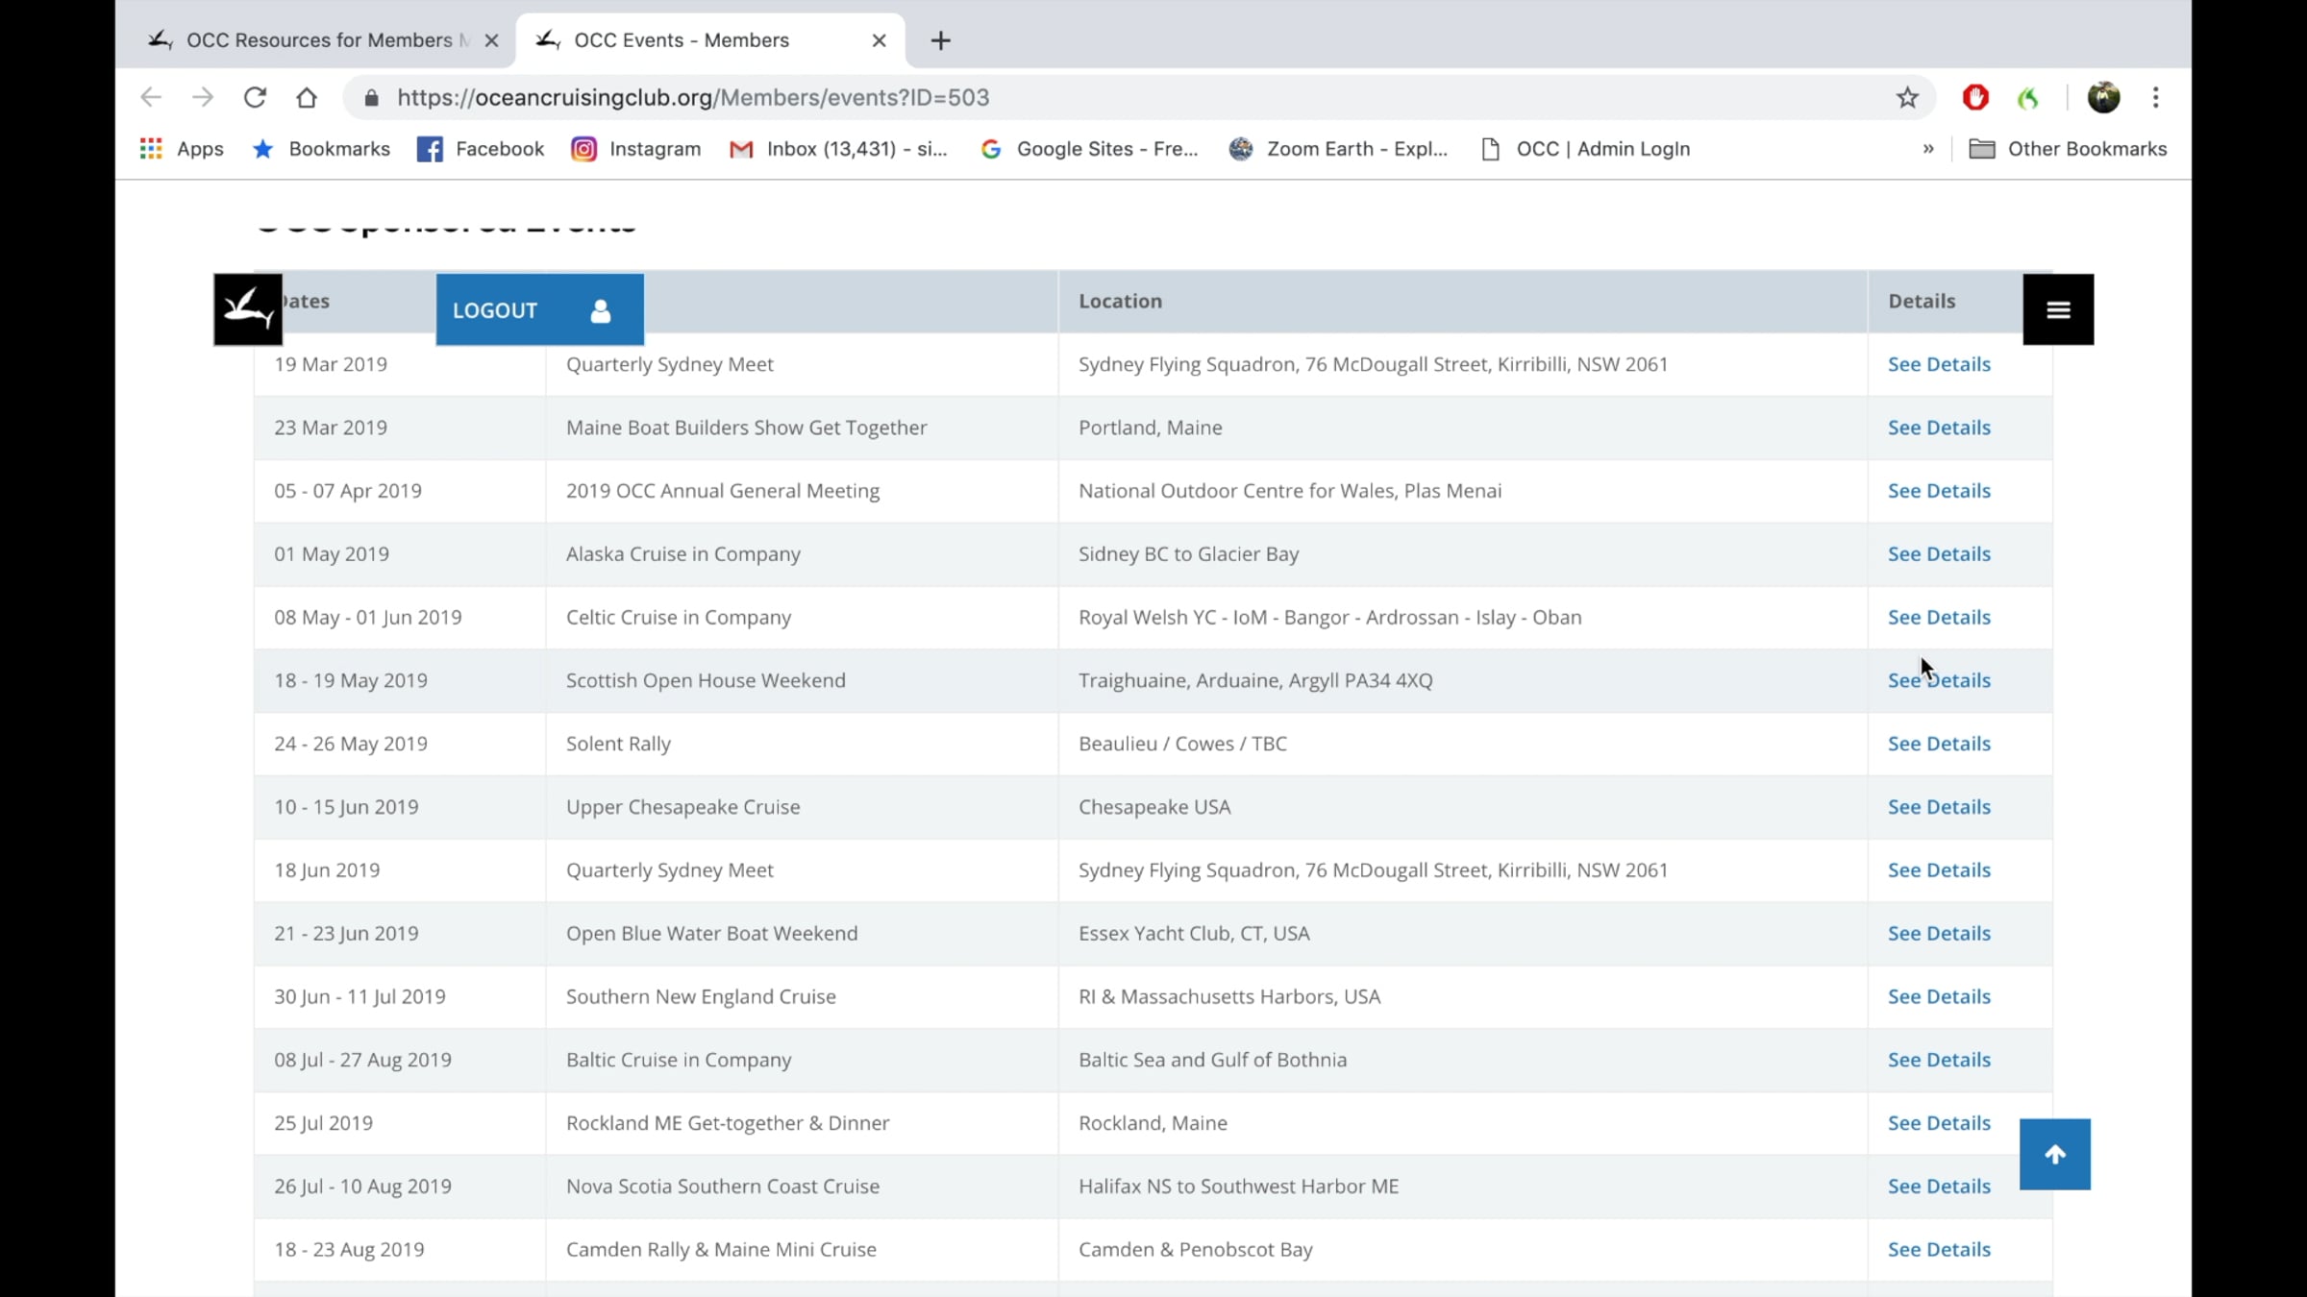The width and height of the screenshot is (2307, 1297).
Task: Open Chrome three-dot menu
Action: tap(2156, 97)
